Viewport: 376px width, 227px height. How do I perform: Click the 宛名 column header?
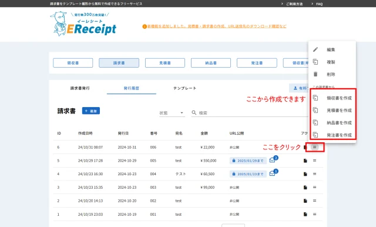(179, 133)
